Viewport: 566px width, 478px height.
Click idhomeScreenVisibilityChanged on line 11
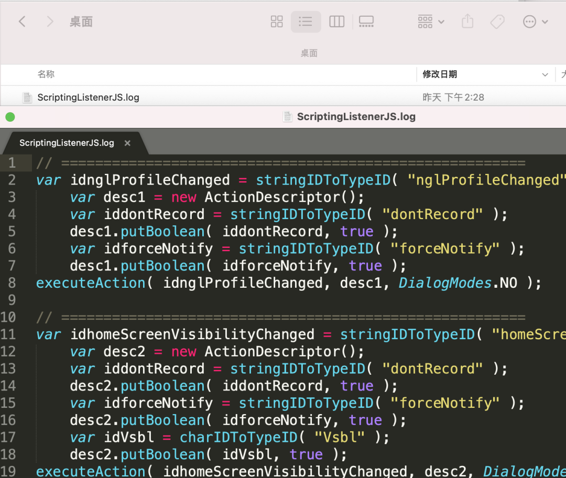coord(192,334)
